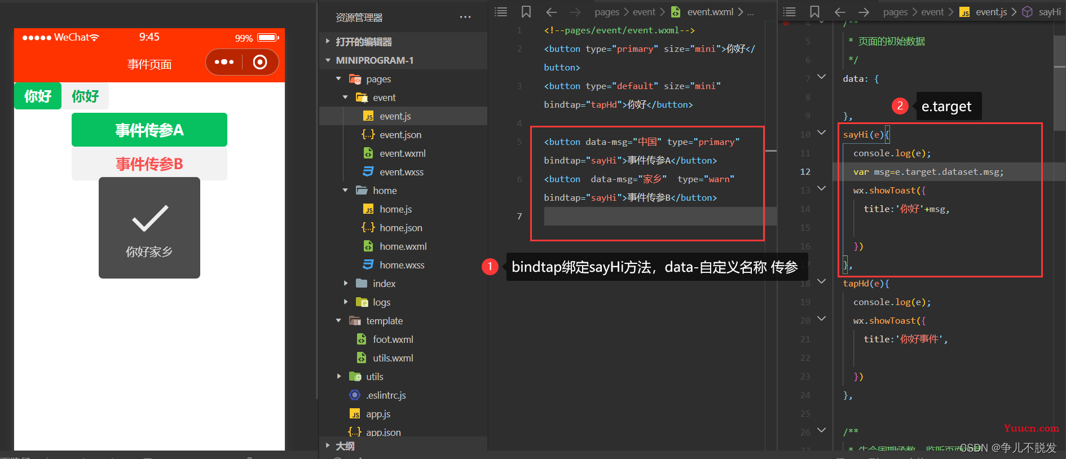Go back using arrow in event.wxml editor
The width and height of the screenshot is (1066, 459).
tap(552, 12)
